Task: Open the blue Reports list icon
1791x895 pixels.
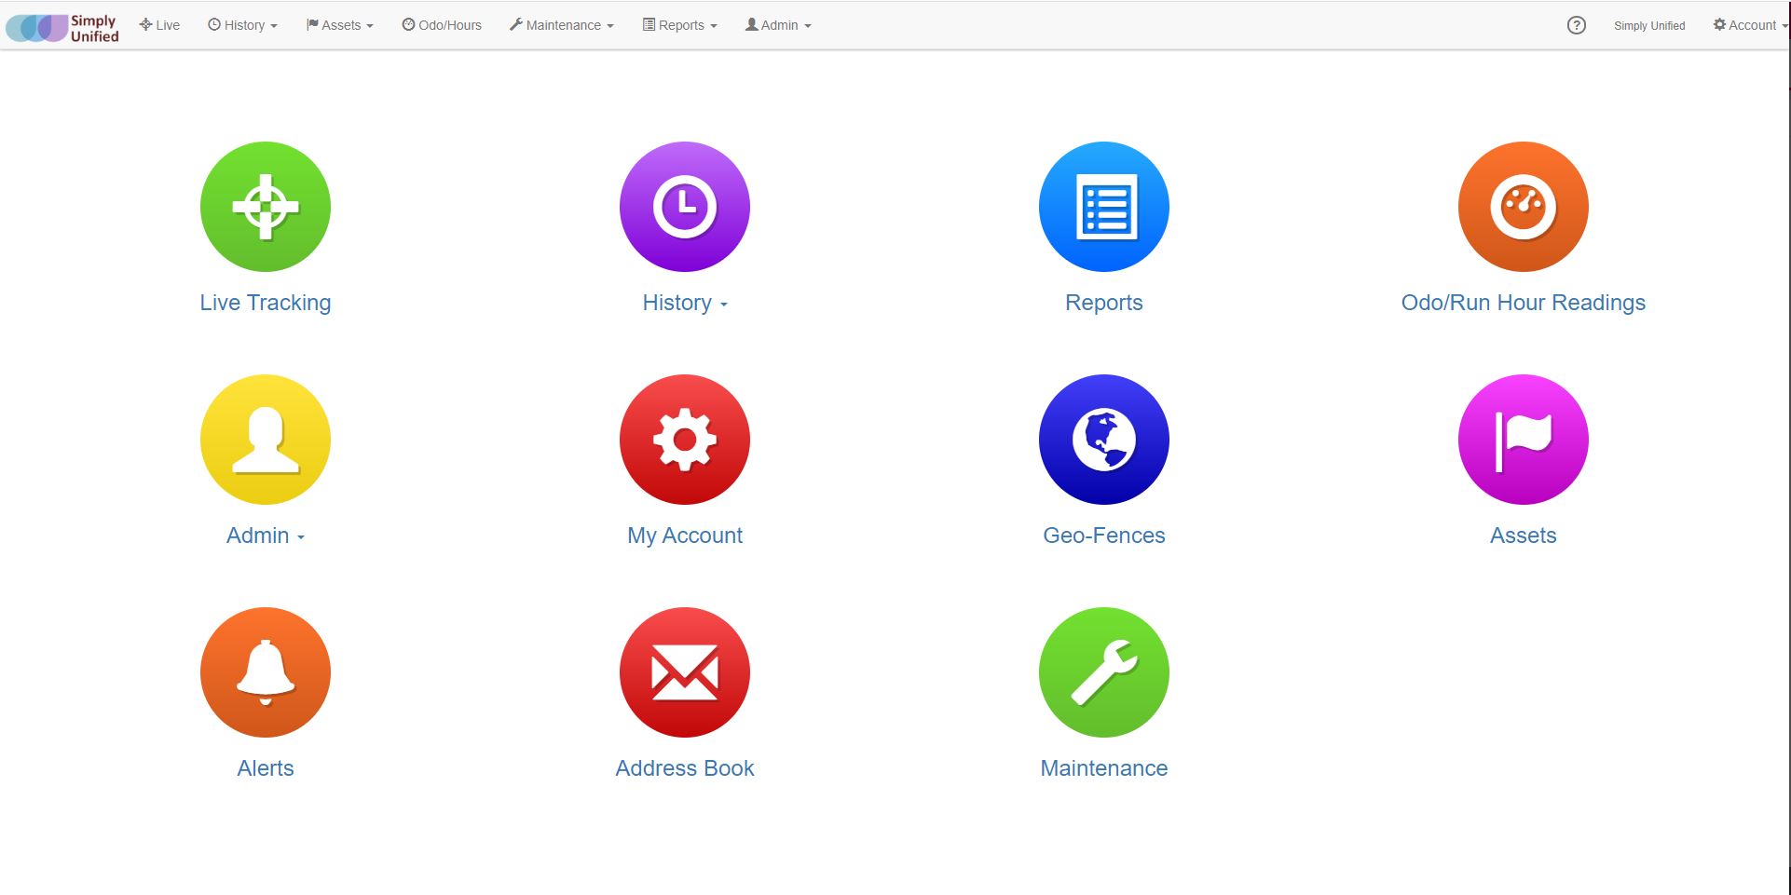Action: pos(1104,207)
